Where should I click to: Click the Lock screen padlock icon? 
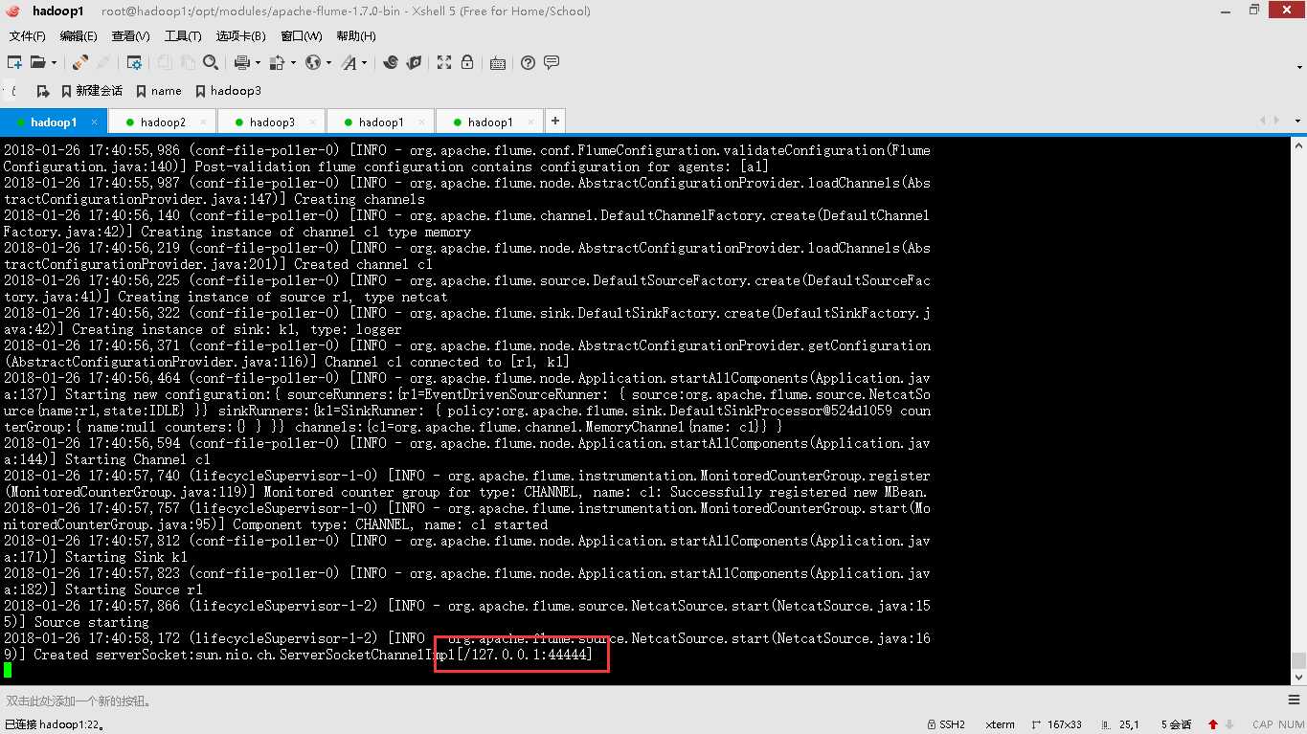tap(467, 62)
